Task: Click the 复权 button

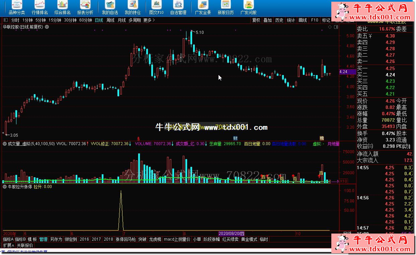Action: pos(256,20)
